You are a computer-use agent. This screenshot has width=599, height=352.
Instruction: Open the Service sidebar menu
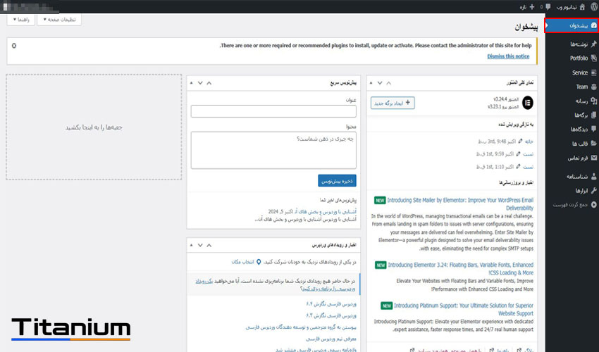click(580, 73)
